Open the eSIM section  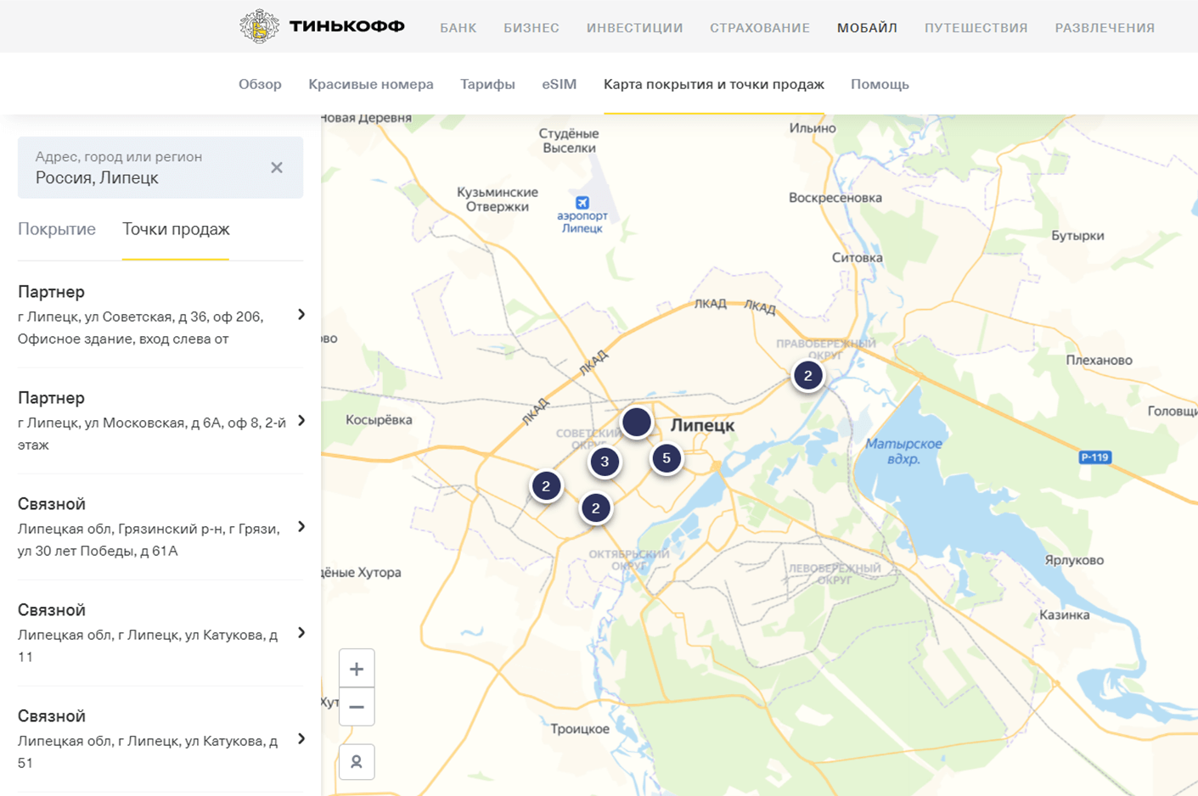coord(559,84)
